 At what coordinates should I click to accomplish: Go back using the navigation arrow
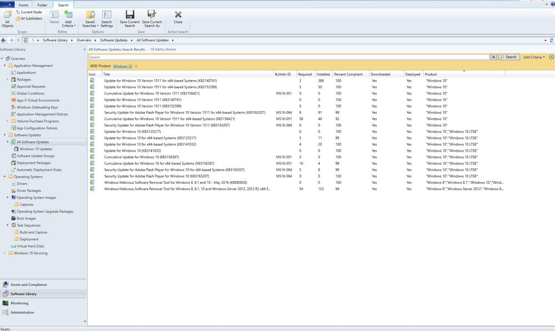[3, 41]
